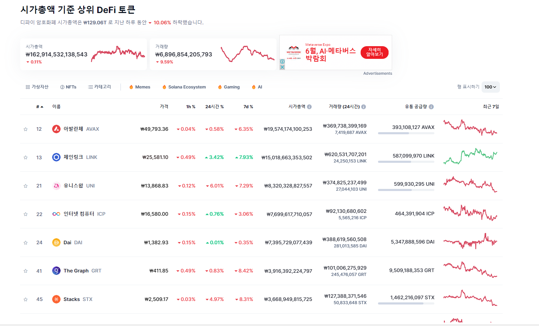Sort table by 1h % column

191,107
